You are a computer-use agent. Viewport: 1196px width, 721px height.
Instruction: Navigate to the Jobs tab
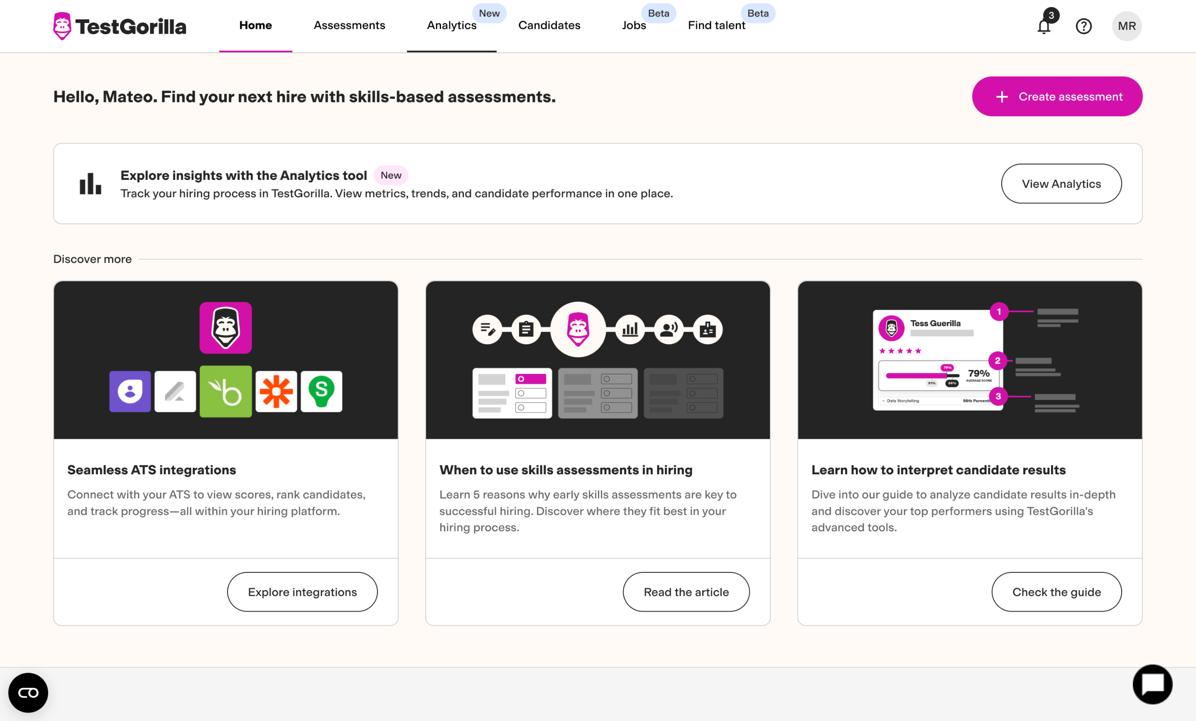tap(634, 25)
